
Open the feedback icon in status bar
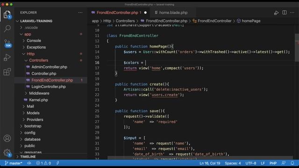click(x=284, y=163)
